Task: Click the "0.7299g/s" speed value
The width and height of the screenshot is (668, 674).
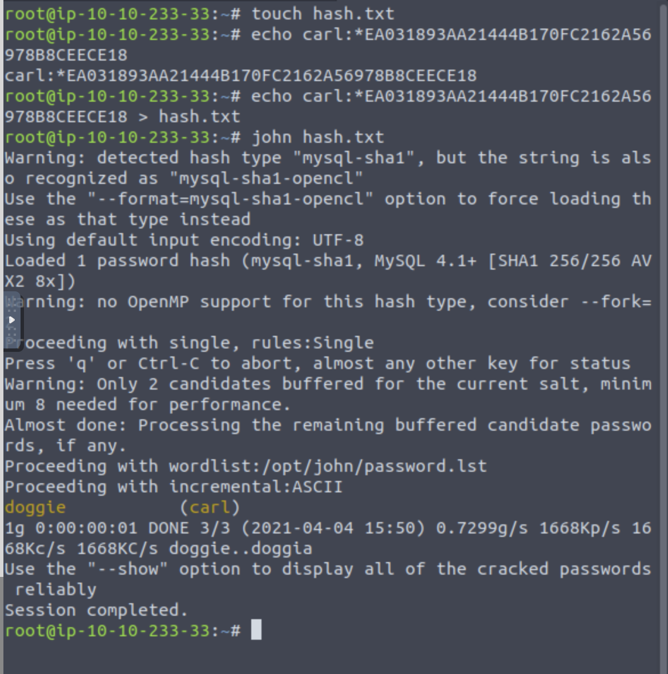Action: pos(482,528)
